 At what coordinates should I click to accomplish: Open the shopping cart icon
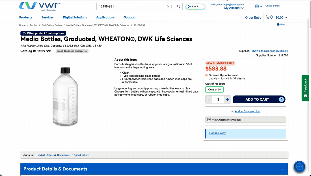267,17
